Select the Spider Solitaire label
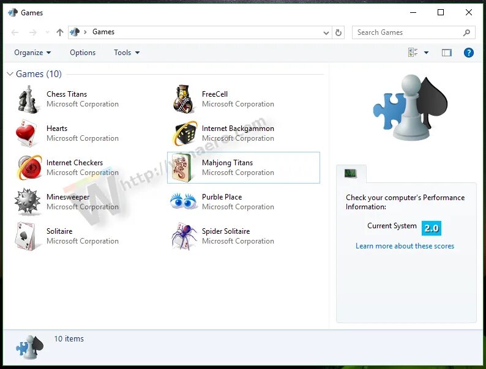Viewport: 486px width, 369px height. coord(226,231)
